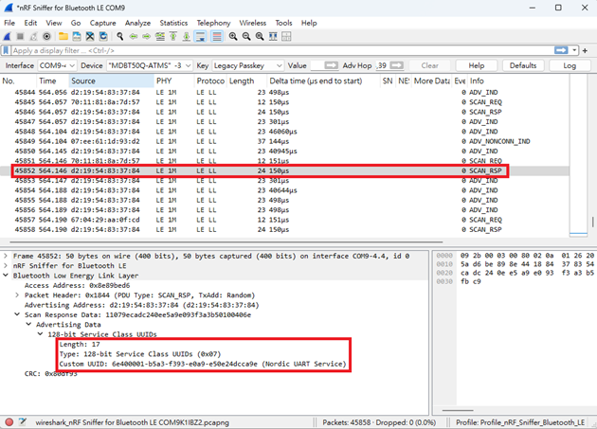The image size is (597, 429).
Task: Click the filter bookmark icon
Action: pos(7,50)
